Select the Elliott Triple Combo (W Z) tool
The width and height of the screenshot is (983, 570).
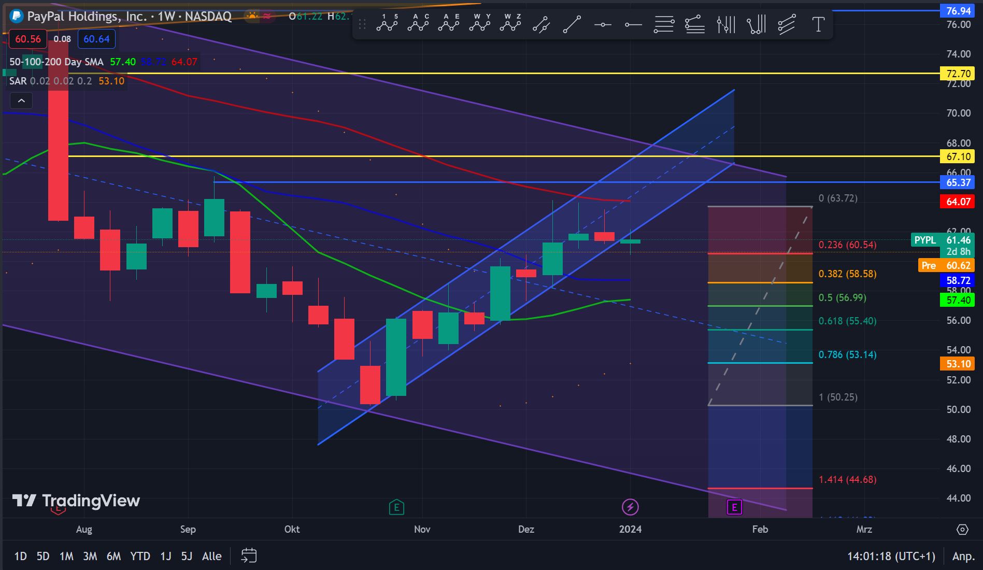[510, 24]
